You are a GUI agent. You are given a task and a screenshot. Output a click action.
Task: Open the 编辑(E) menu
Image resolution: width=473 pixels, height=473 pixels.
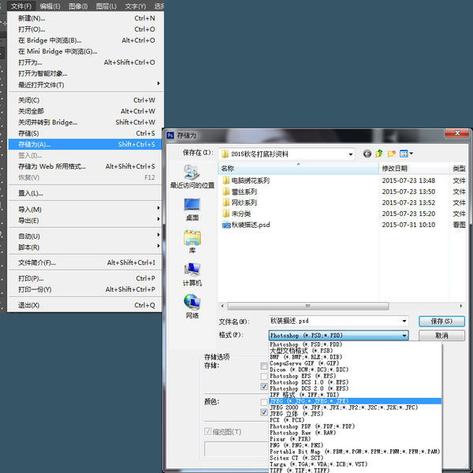50,6
